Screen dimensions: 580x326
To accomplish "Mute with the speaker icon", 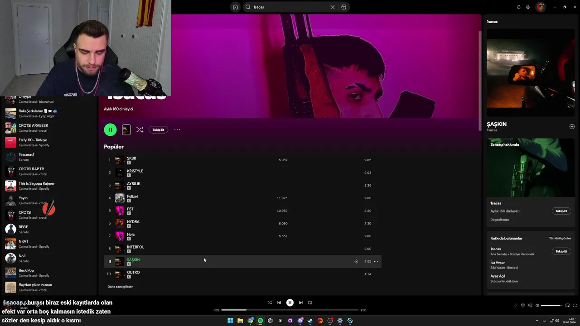I will tap(537, 306).
